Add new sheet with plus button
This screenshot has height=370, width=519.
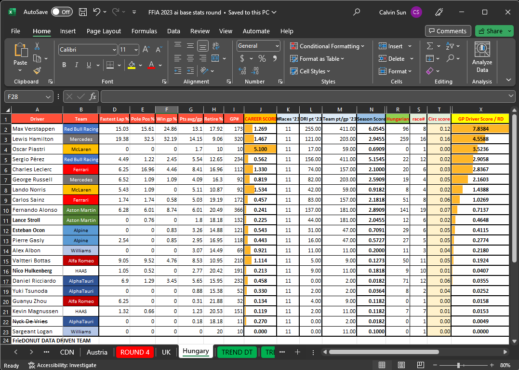coord(297,352)
